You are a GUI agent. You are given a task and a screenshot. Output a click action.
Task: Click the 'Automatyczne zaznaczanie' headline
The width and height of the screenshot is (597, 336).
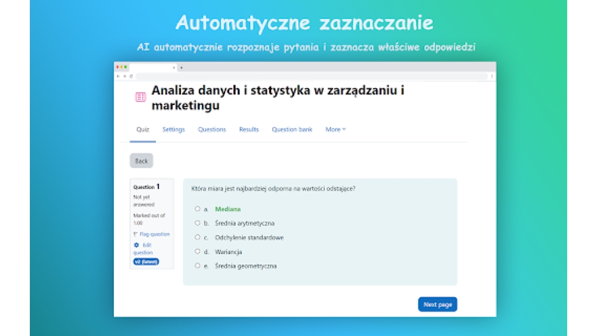[304, 23]
